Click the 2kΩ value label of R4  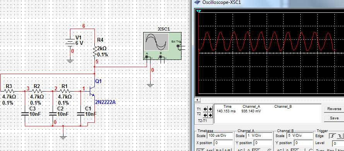coord(102,48)
